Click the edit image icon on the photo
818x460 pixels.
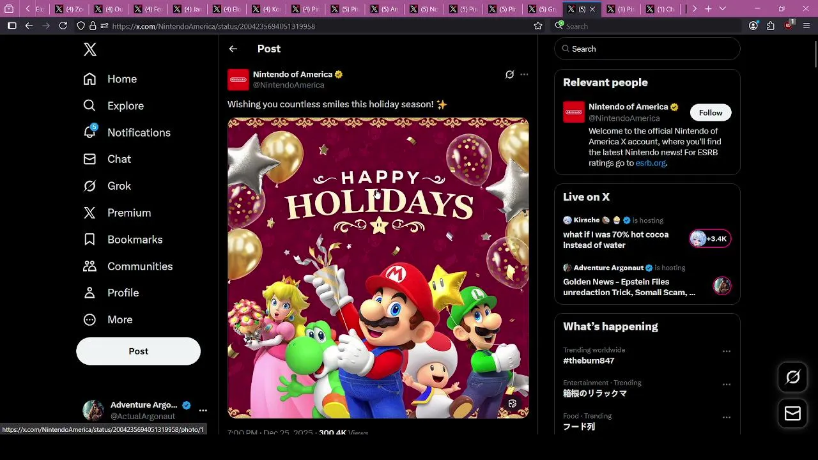(x=512, y=404)
